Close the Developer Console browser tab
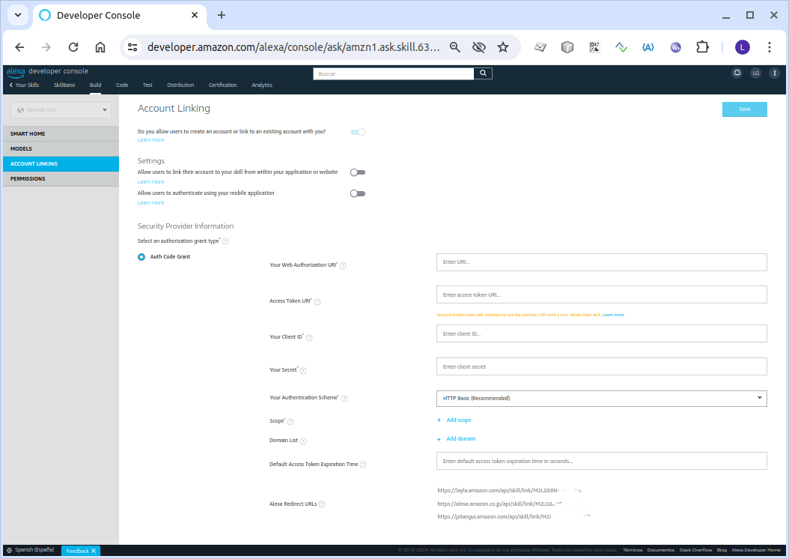Image resolution: width=789 pixels, height=559 pixels. tap(195, 15)
